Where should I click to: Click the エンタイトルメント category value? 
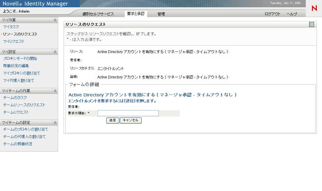pos(110,69)
